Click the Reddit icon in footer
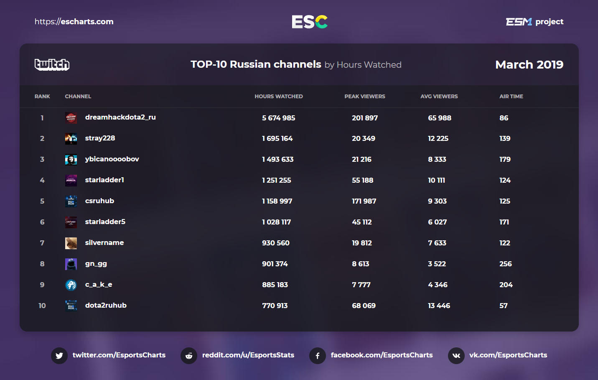Image resolution: width=598 pixels, height=380 pixels. click(189, 356)
